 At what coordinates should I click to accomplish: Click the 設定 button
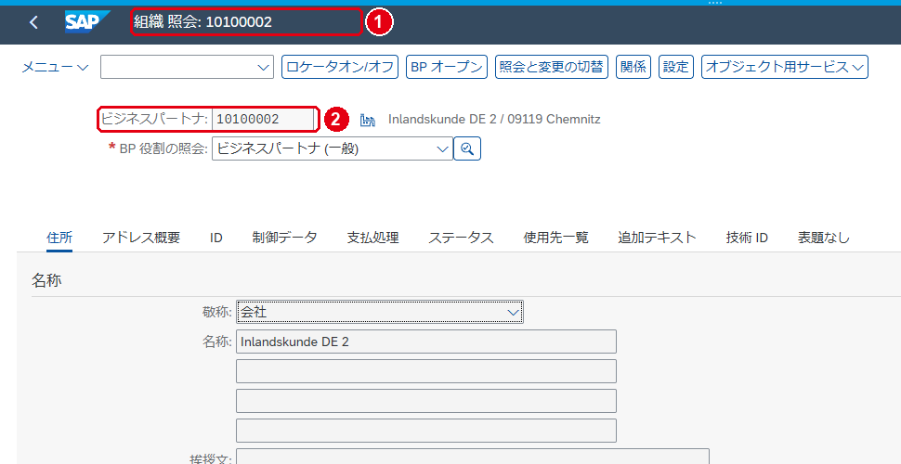(x=676, y=67)
